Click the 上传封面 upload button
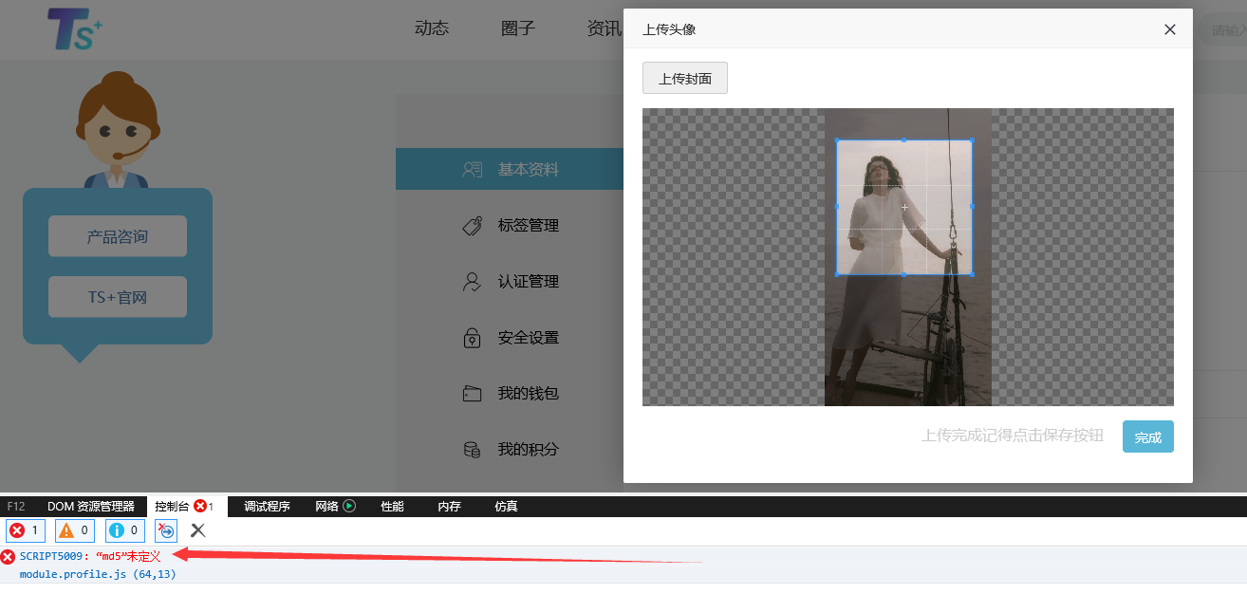Image resolution: width=1247 pixels, height=594 pixels. (684, 78)
